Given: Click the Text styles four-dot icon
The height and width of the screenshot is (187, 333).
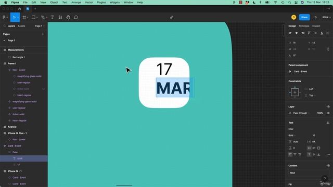Looking at the screenshot, I should click(328, 123).
